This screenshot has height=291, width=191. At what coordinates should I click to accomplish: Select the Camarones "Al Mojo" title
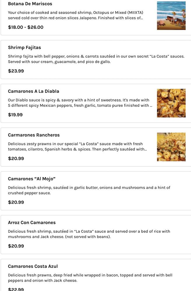point(32,179)
